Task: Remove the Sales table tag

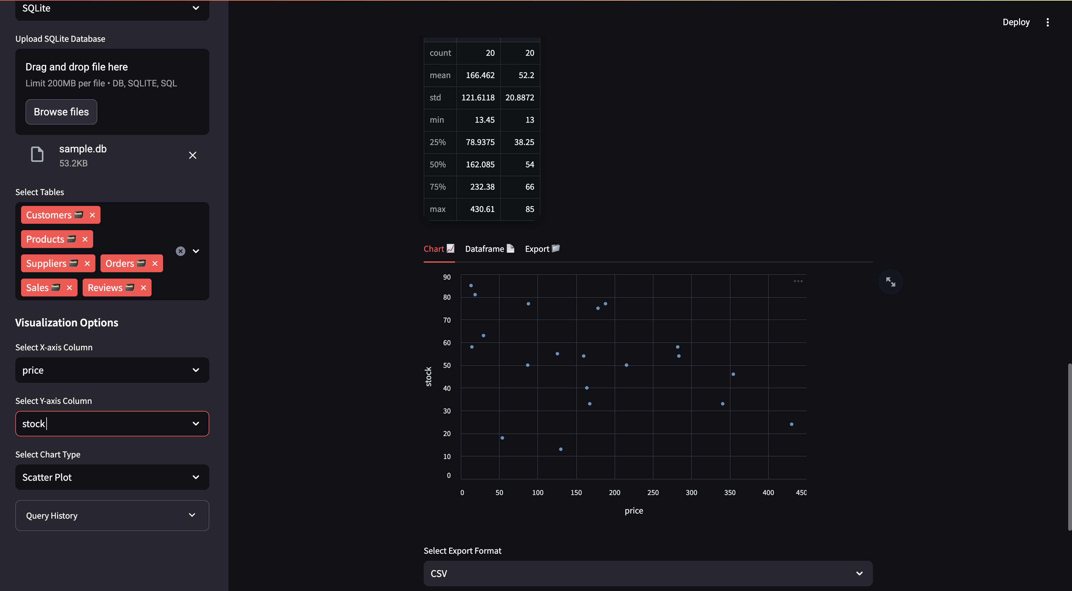Action: [69, 288]
